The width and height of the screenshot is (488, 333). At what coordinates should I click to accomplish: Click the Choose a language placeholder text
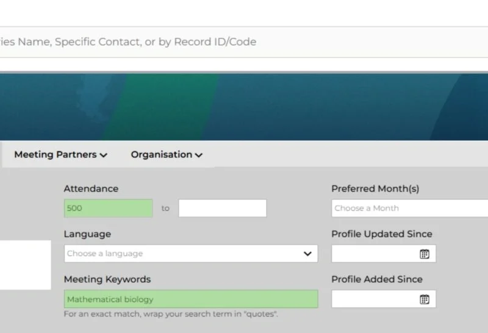(105, 254)
